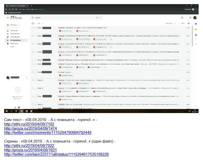Open search options dropdown arrow in search bar
This screenshot has width=203, height=161.
tap(100, 18)
